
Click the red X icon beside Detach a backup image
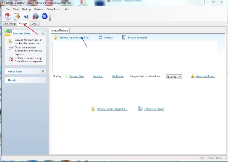(11, 59)
